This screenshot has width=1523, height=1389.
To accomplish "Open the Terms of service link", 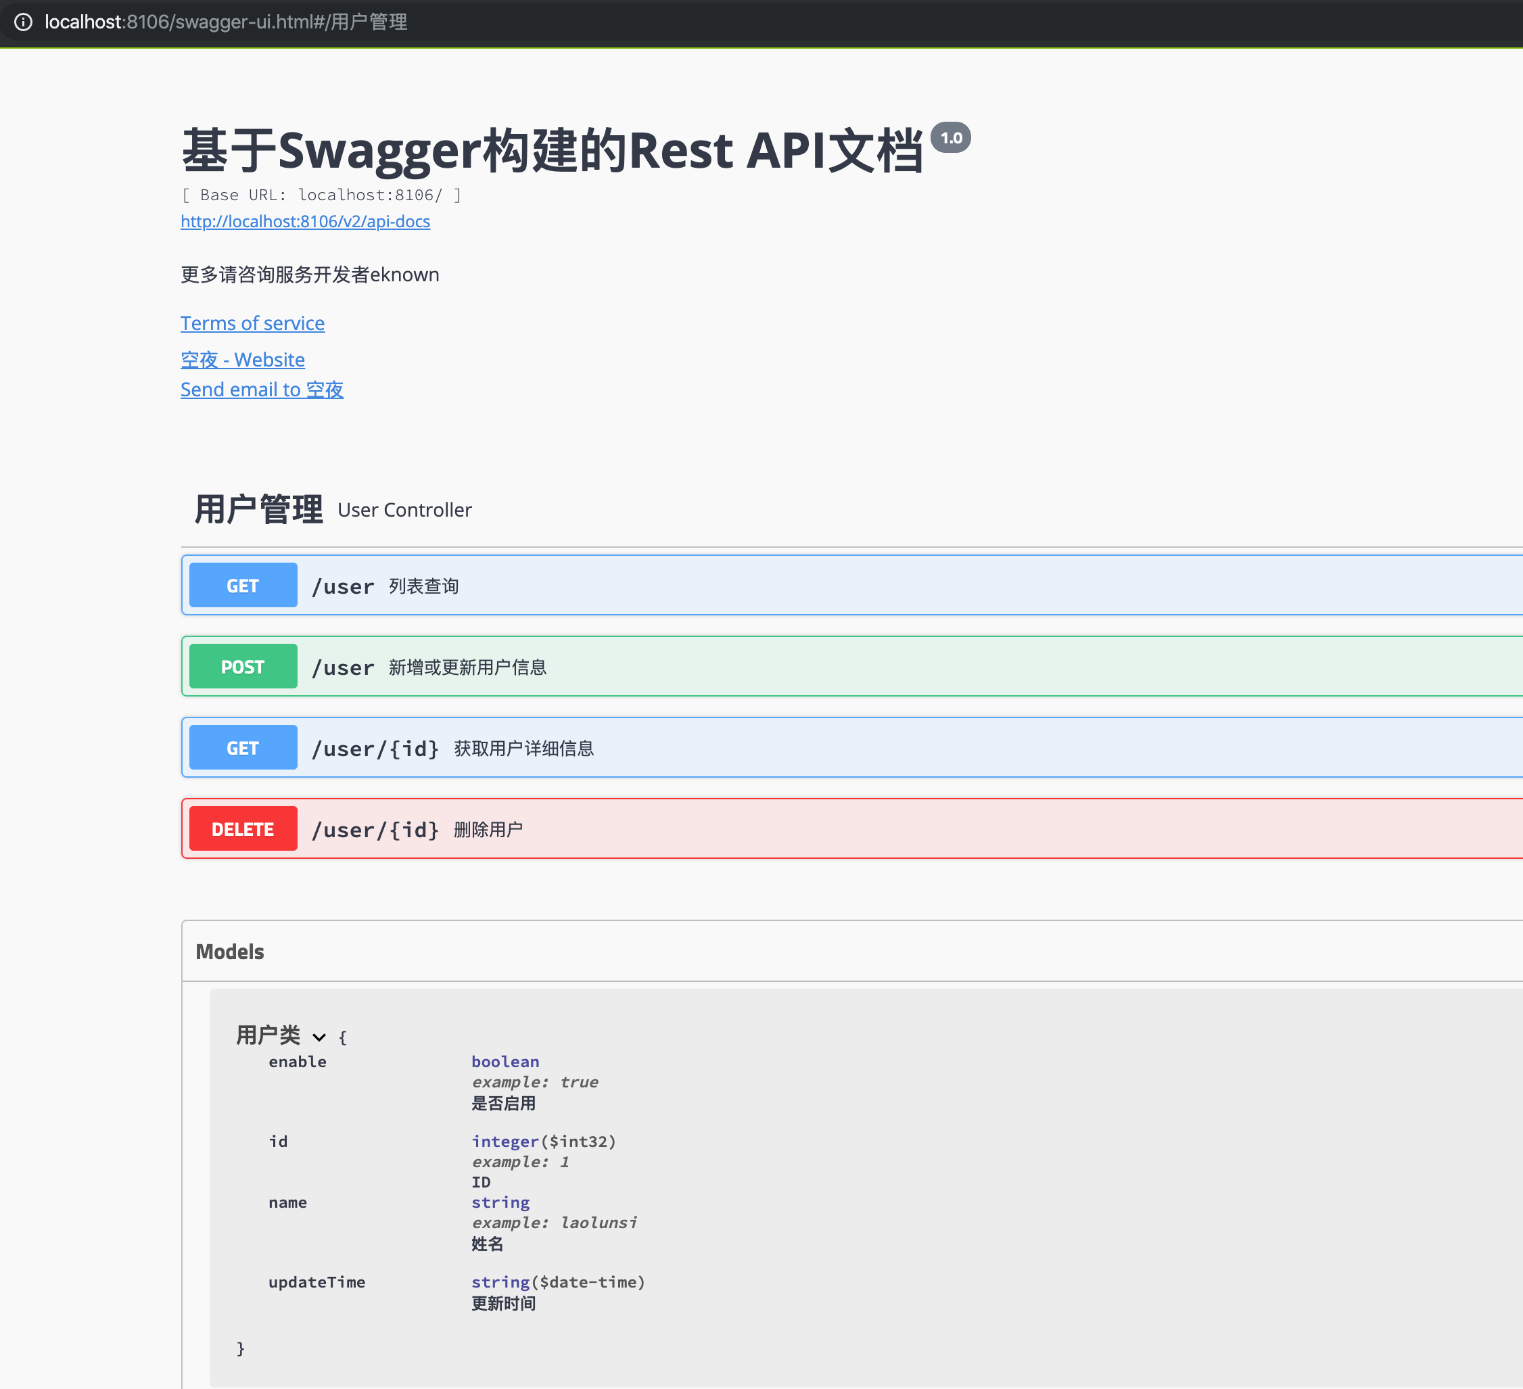I will pos(252,323).
